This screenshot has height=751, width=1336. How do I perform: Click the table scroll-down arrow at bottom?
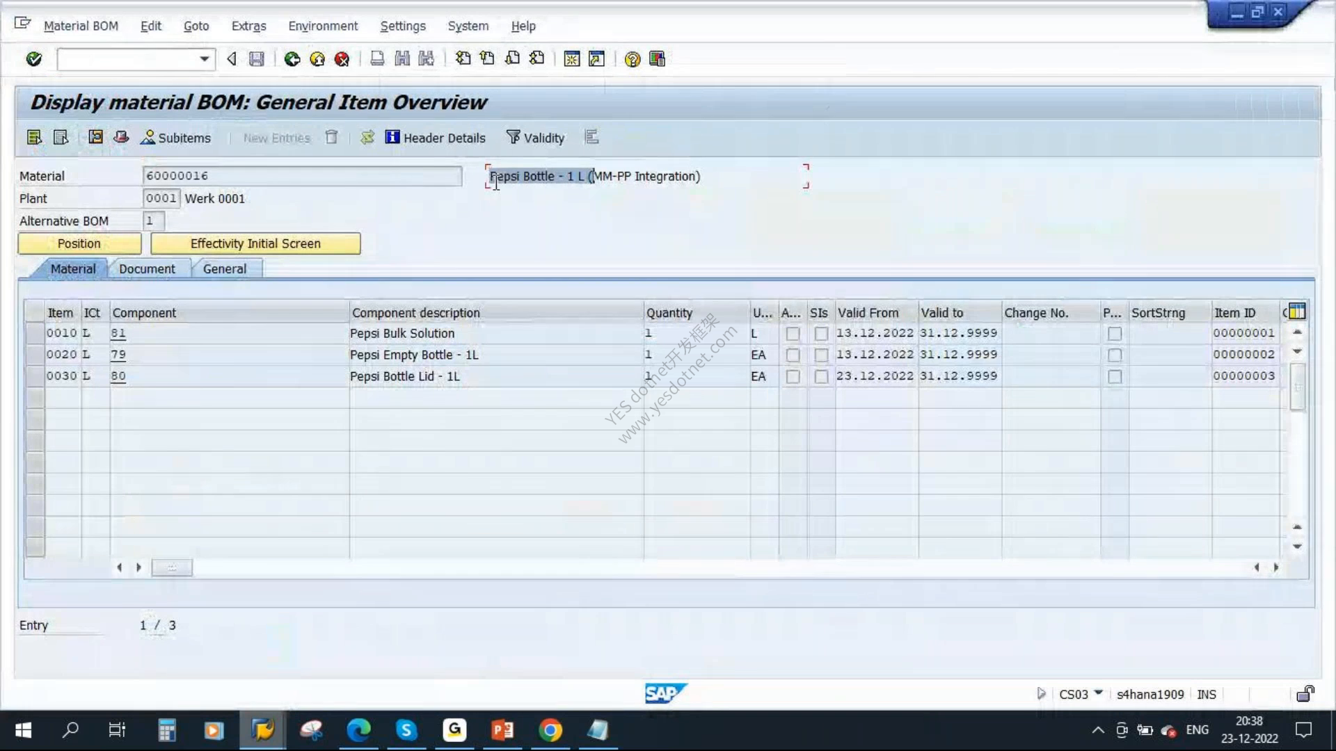1297,547
